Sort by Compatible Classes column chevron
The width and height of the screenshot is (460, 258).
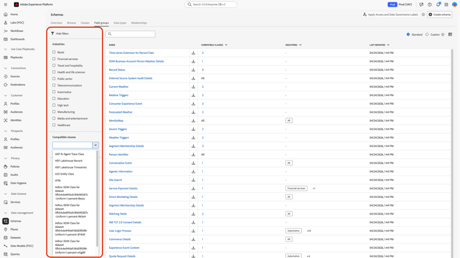226,45
